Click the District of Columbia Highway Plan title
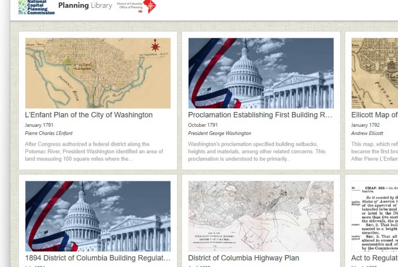 243,258
